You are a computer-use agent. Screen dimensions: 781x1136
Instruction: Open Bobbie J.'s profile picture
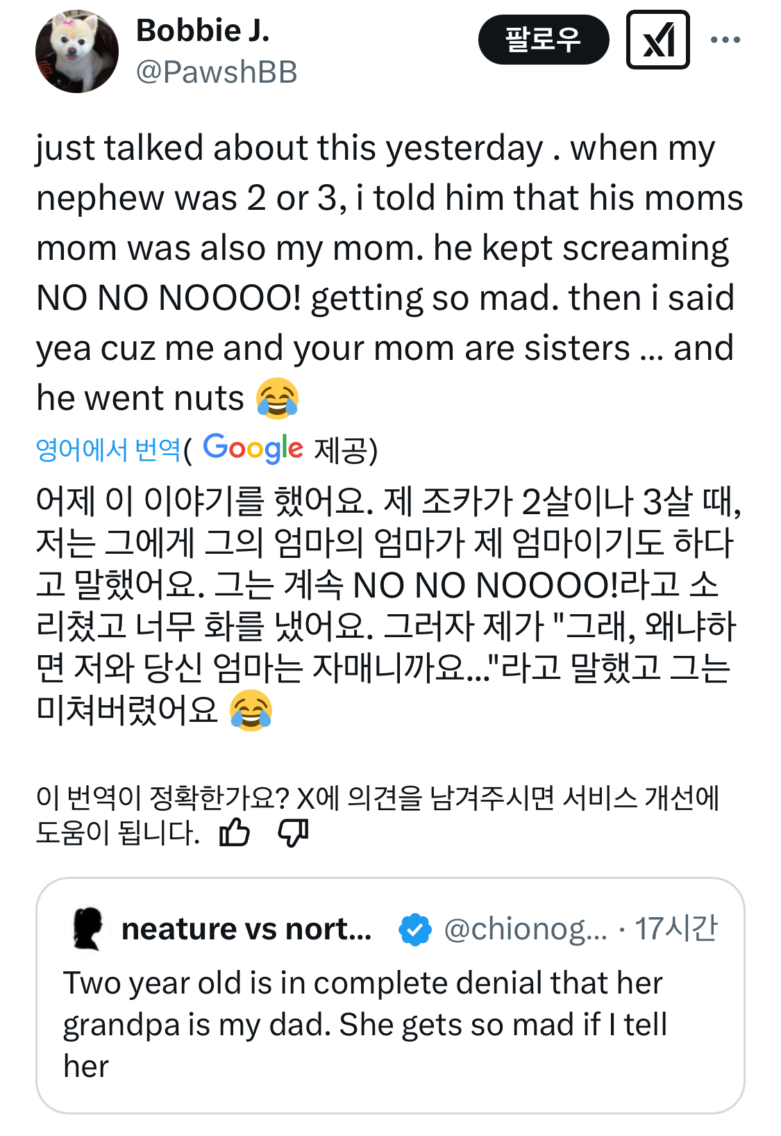pos(76,52)
